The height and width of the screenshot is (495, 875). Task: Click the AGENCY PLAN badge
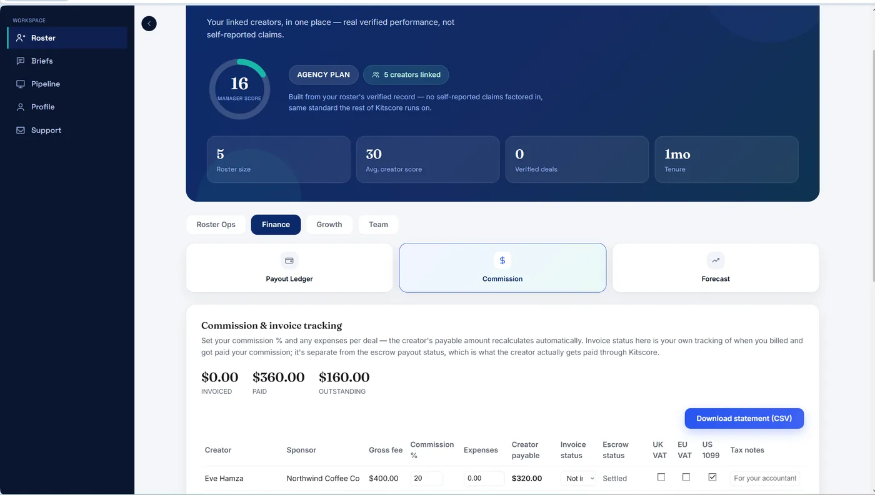click(323, 75)
